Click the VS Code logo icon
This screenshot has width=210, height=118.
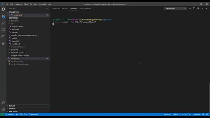tap(2, 4)
